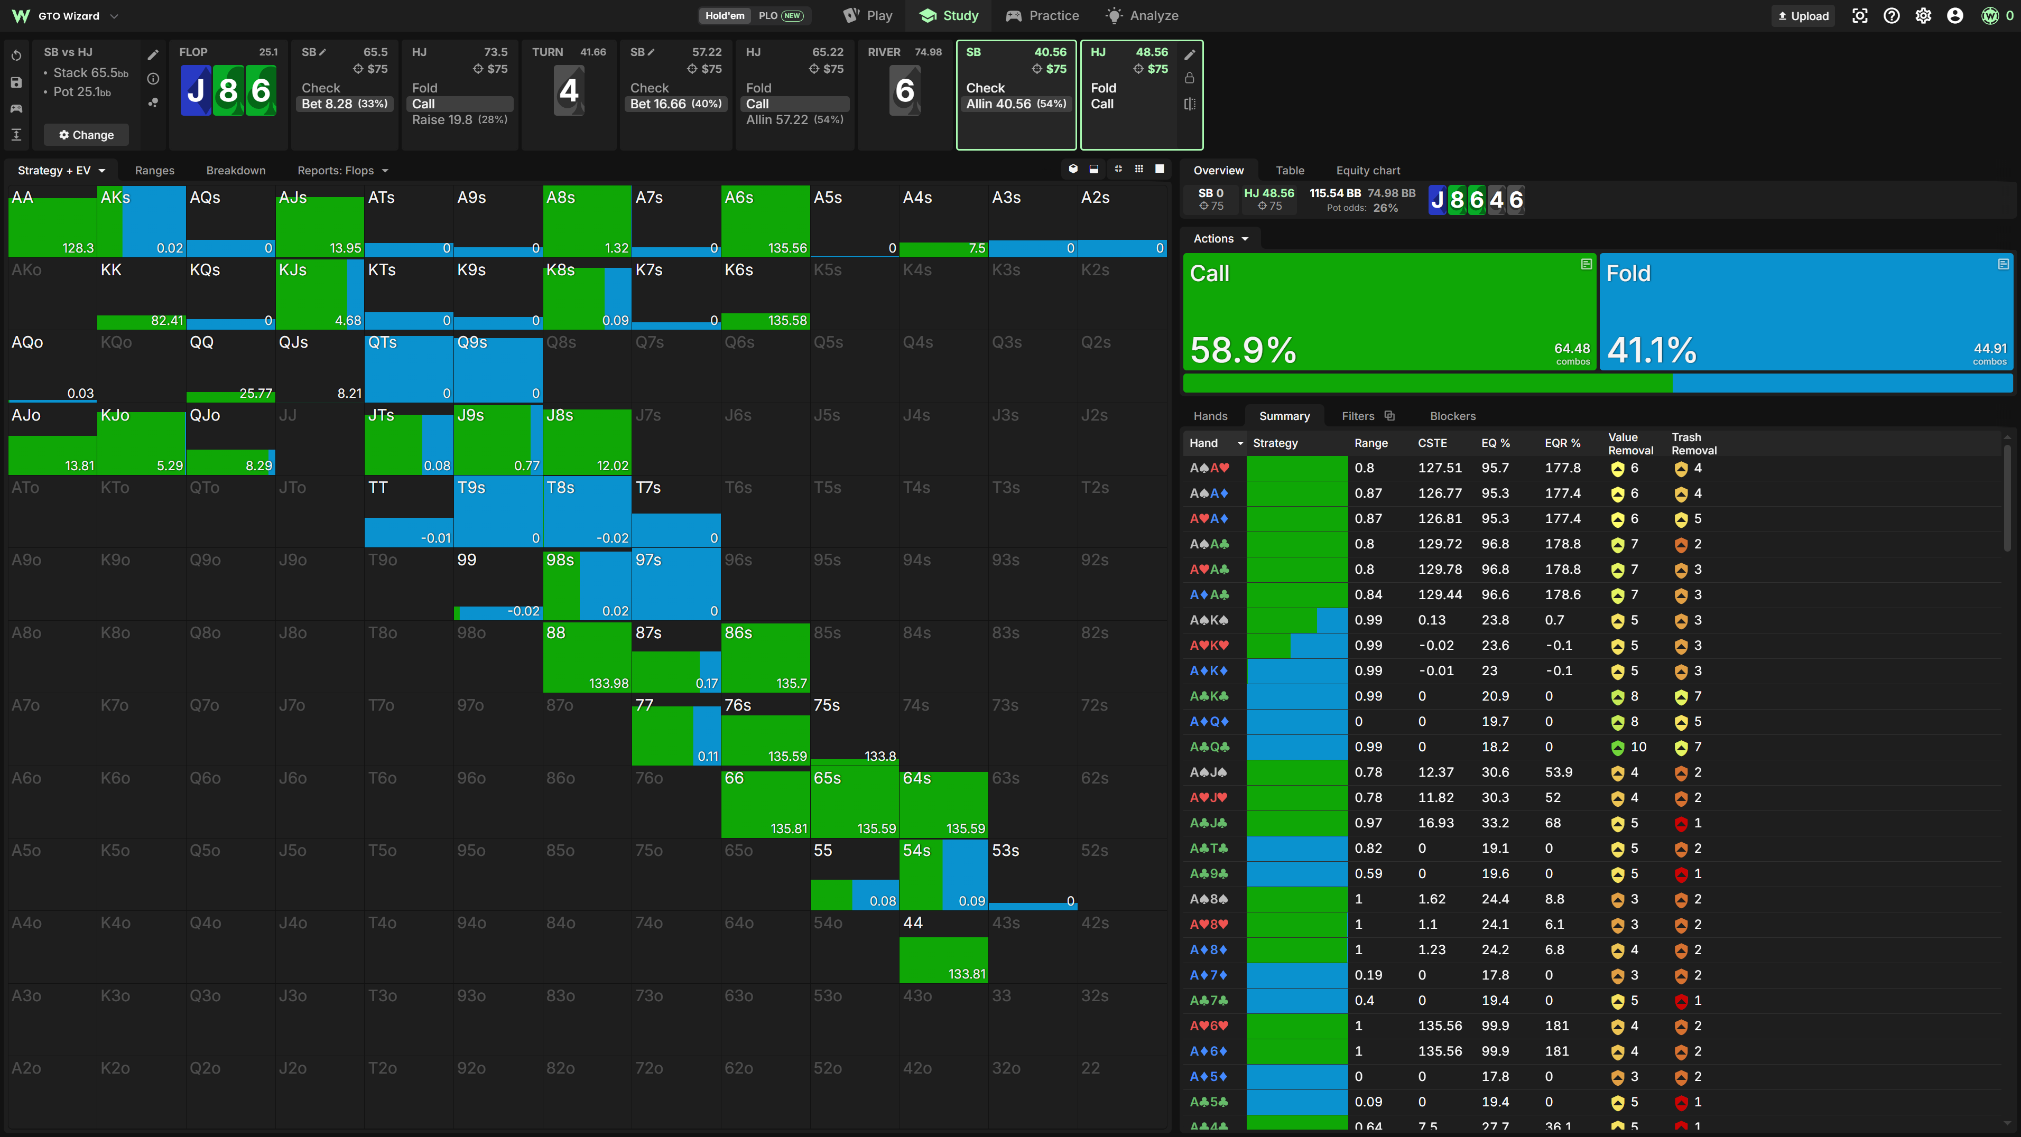2021x1137 pixels.
Task: Switch to the Equity chart tab
Action: click(1367, 170)
